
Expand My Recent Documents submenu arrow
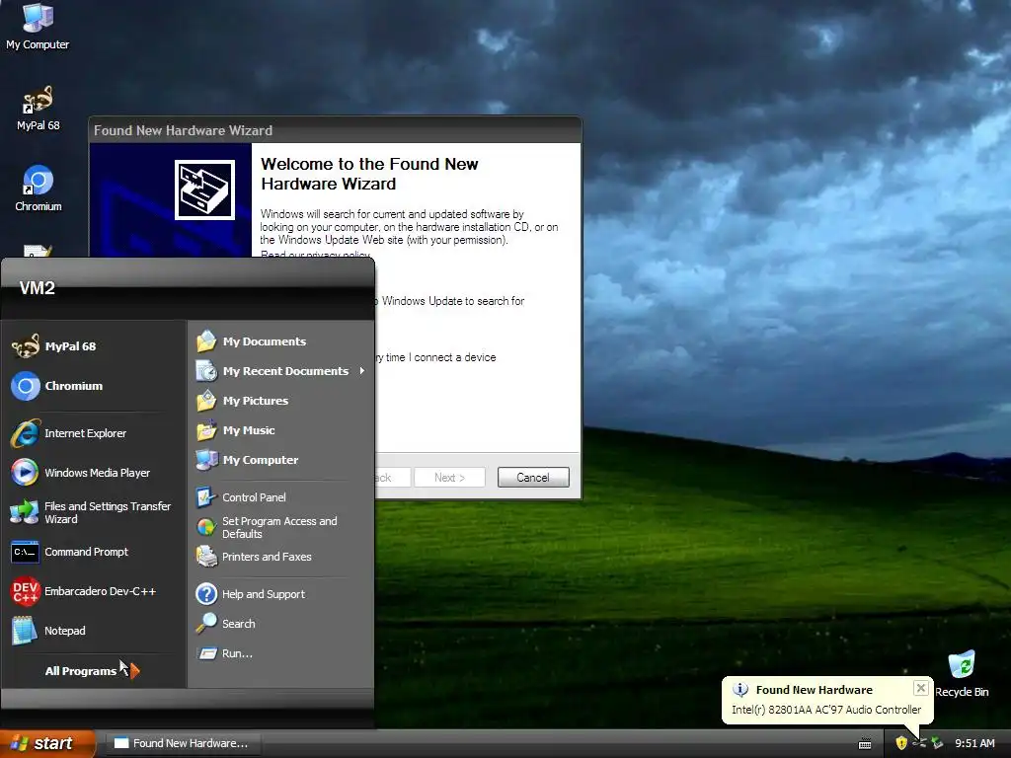[x=361, y=371]
